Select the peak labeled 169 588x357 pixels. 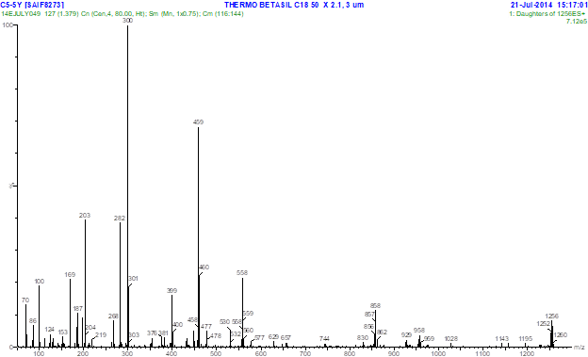pyautogui.click(x=70, y=274)
